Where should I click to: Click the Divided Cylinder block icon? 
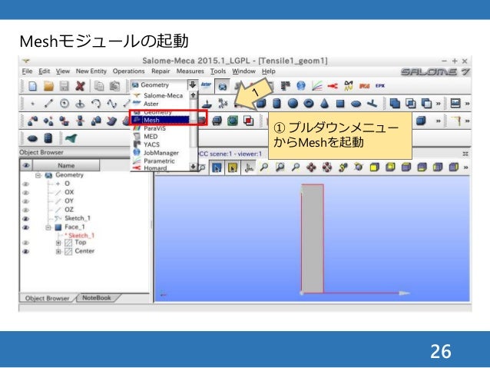click(x=48, y=138)
